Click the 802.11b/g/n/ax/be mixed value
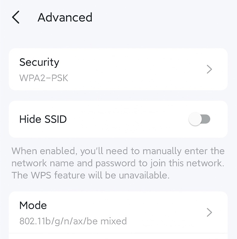 click(x=73, y=221)
